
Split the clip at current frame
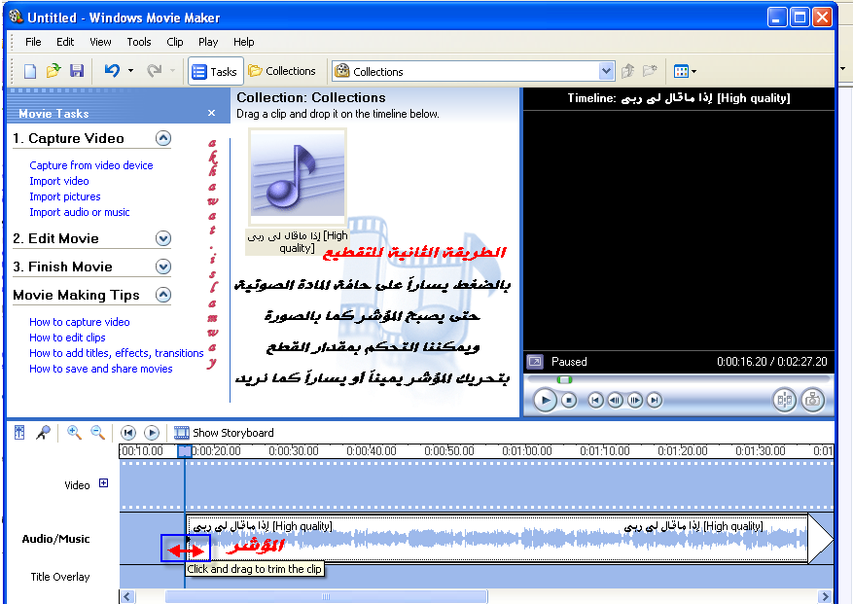click(x=785, y=401)
